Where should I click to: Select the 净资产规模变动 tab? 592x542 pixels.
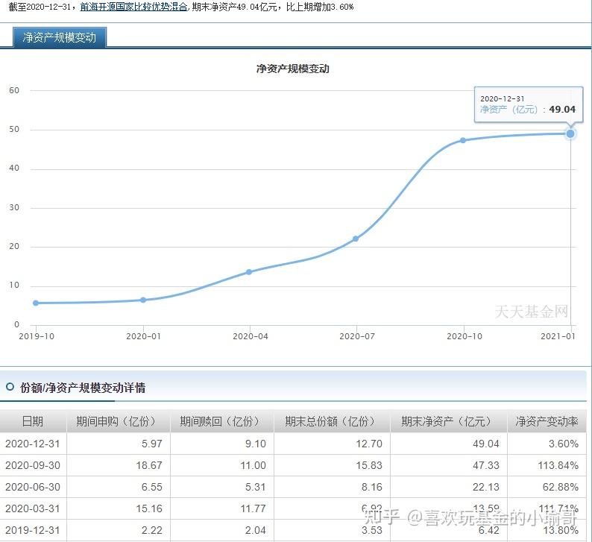[60, 37]
